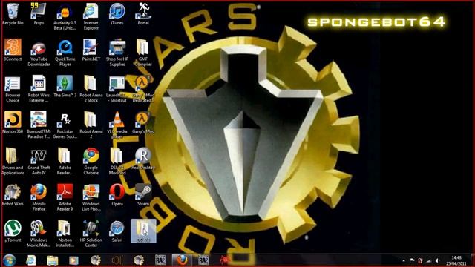This screenshot has height=267, width=475.
Task: Select Shop for HP Supplies icon
Action: click(x=117, y=53)
